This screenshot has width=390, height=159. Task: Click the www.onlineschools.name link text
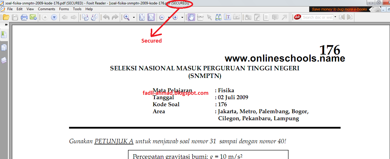coord(285,58)
